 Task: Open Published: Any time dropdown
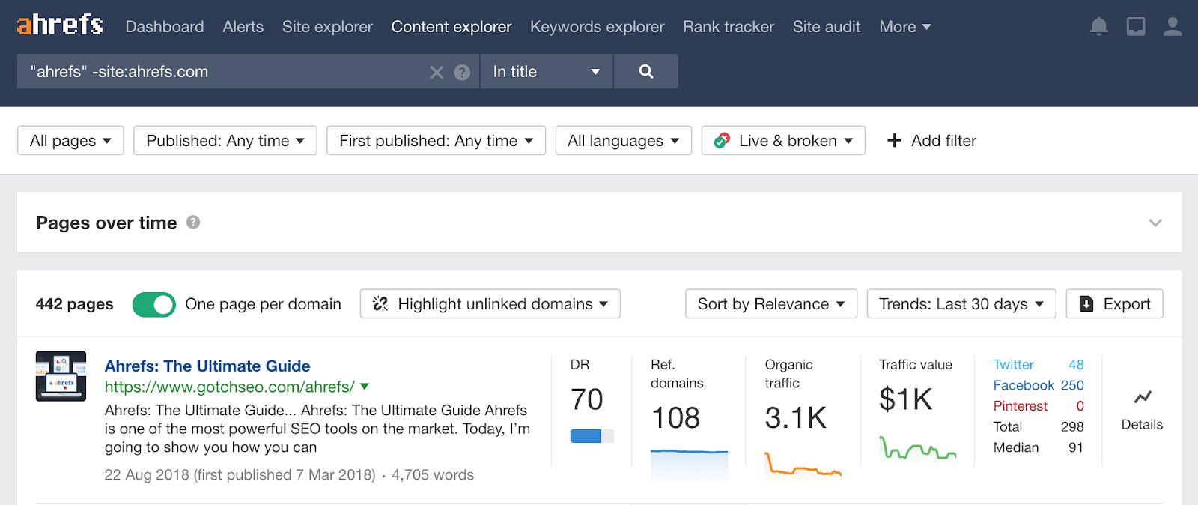pyautogui.click(x=225, y=140)
